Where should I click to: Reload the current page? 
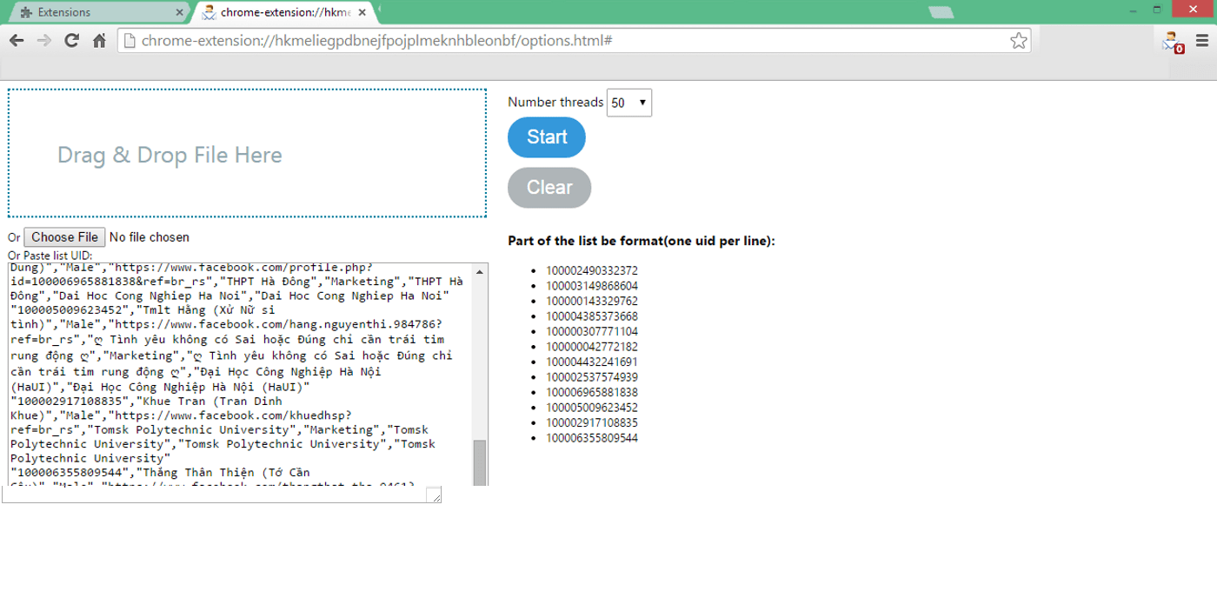coord(72,39)
